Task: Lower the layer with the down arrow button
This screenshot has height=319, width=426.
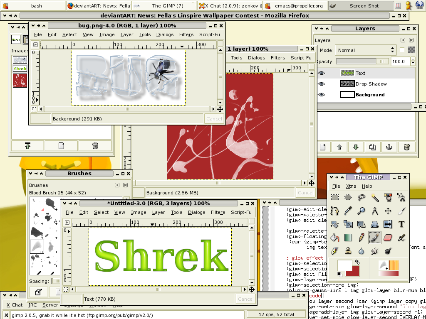Action: 356,147
